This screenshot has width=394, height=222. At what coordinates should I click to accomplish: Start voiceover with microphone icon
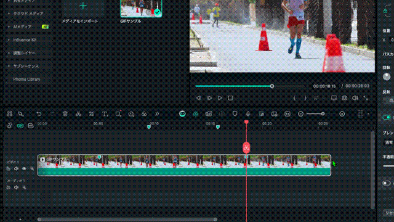click(x=248, y=114)
